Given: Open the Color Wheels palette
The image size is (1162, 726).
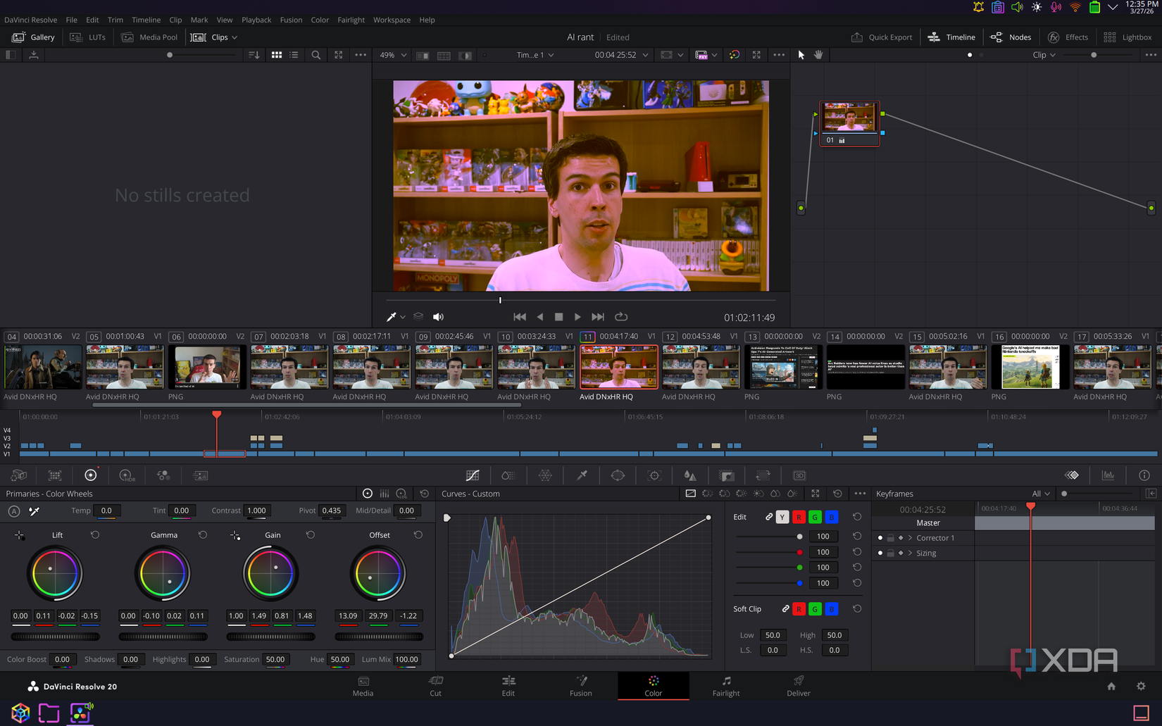Looking at the screenshot, I should [x=90, y=475].
